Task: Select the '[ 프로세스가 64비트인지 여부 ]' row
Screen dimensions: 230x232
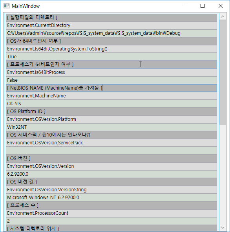Action: pyautogui.click(x=111, y=65)
